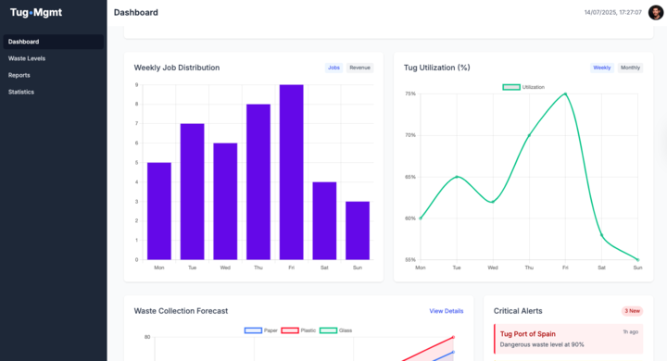
Task: Switch chart to Revenue view
Action: point(359,68)
